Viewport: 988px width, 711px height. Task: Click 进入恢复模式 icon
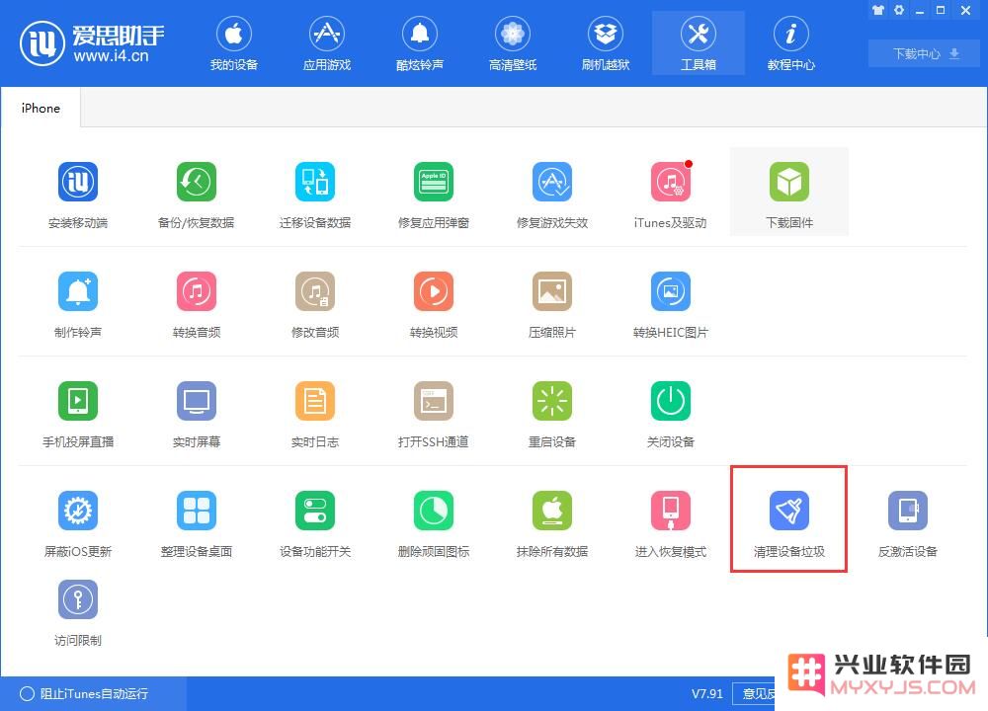click(671, 511)
